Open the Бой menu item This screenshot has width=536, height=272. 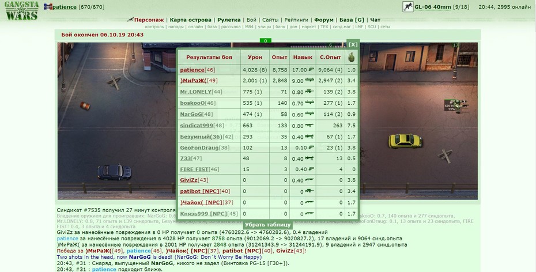[251, 20]
